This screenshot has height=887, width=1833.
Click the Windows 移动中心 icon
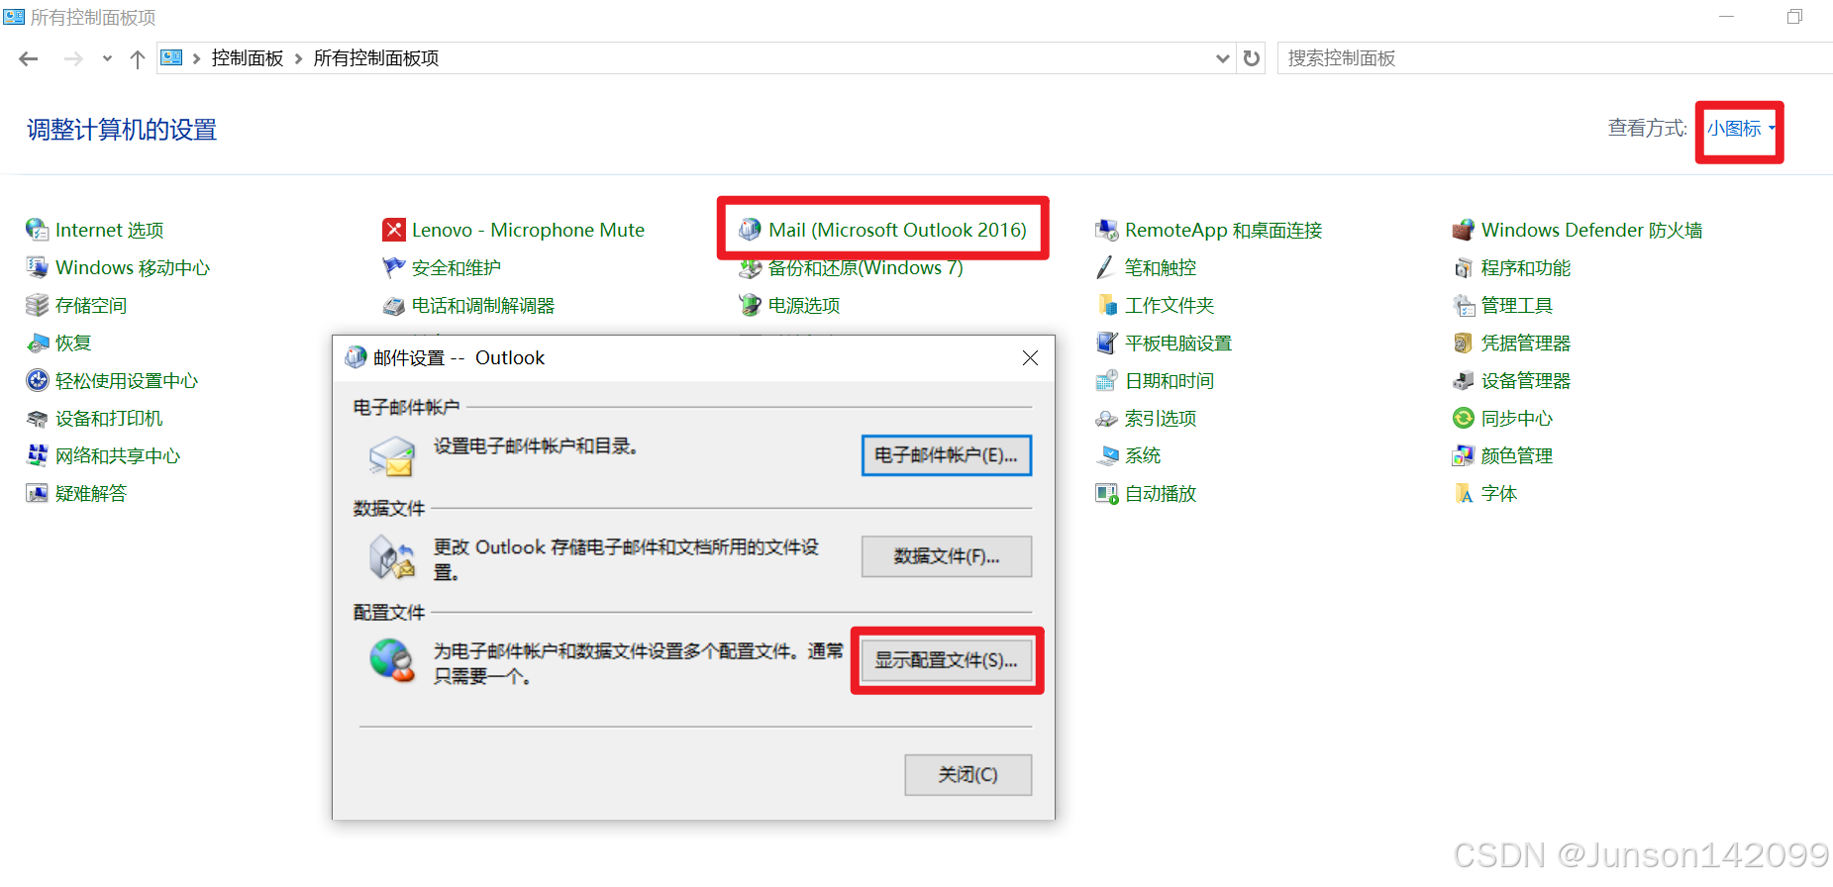[x=37, y=267]
